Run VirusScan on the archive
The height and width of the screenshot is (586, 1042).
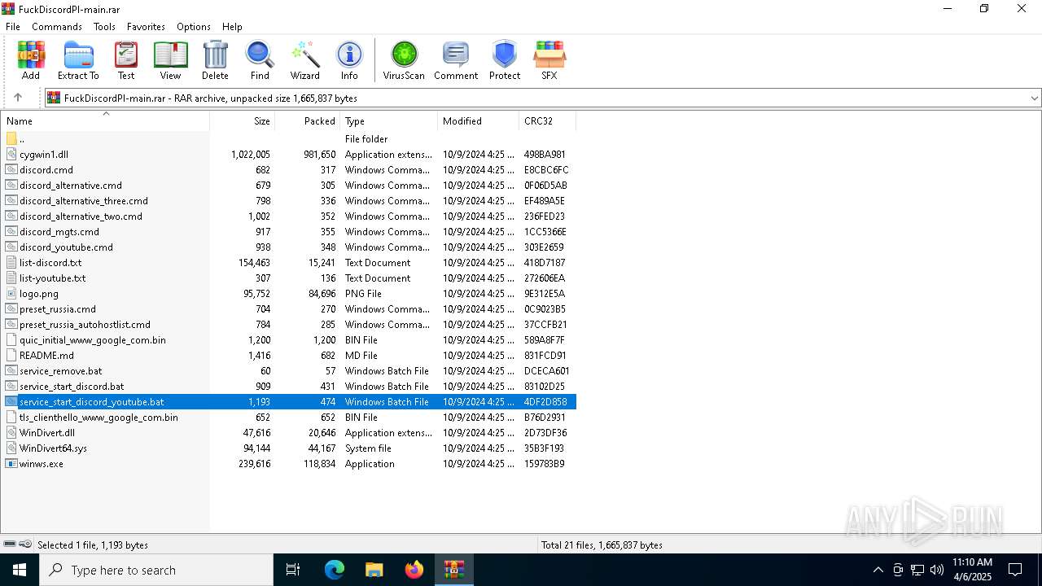[x=404, y=61]
